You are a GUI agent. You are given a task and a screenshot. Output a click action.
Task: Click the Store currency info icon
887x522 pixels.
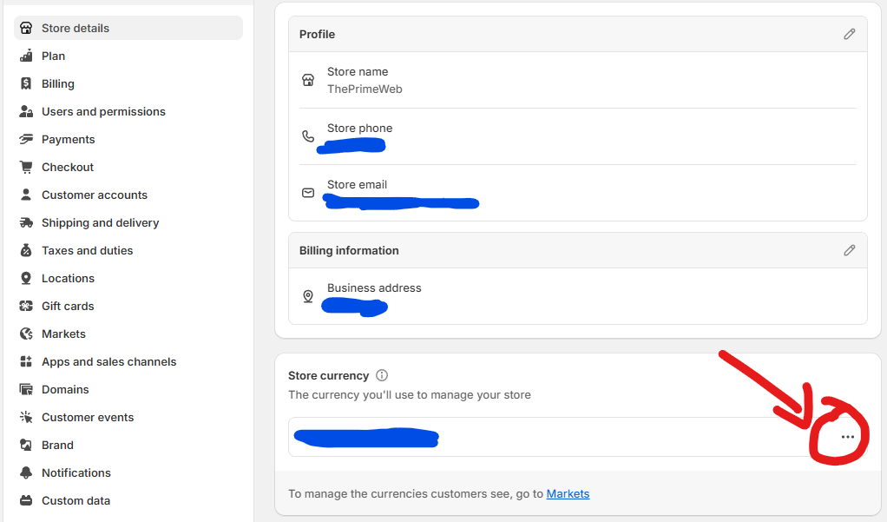click(x=382, y=375)
